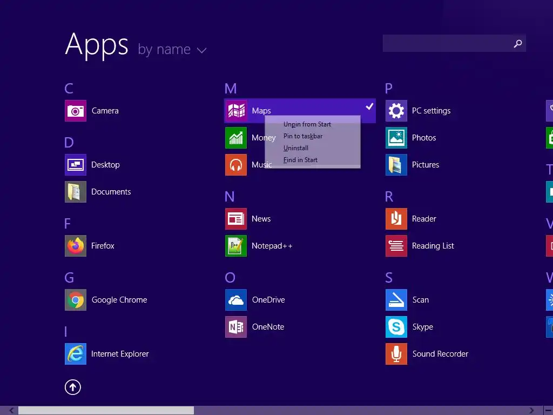Viewport: 553px width, 415px height.
Task: Open Internet Explorer icon
Action: pyautogui.click(x=76, y=354)
